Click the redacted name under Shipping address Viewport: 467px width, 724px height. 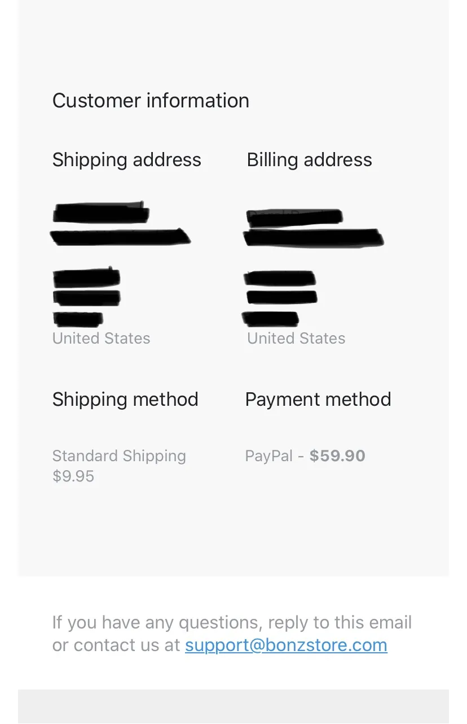click(x=102, y=213)
